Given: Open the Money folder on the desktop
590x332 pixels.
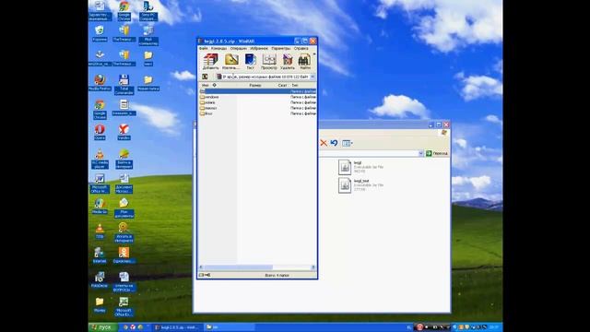Looking at the screenshot, I should click(100, 305).
